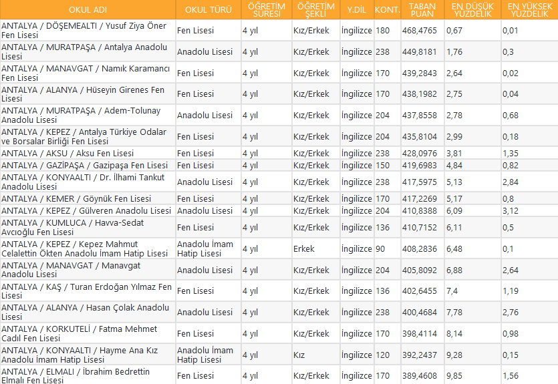Click the base score 408,2836 cell
Screen dimensions: 558x384
pyautogui.click(x=420, y=249)
